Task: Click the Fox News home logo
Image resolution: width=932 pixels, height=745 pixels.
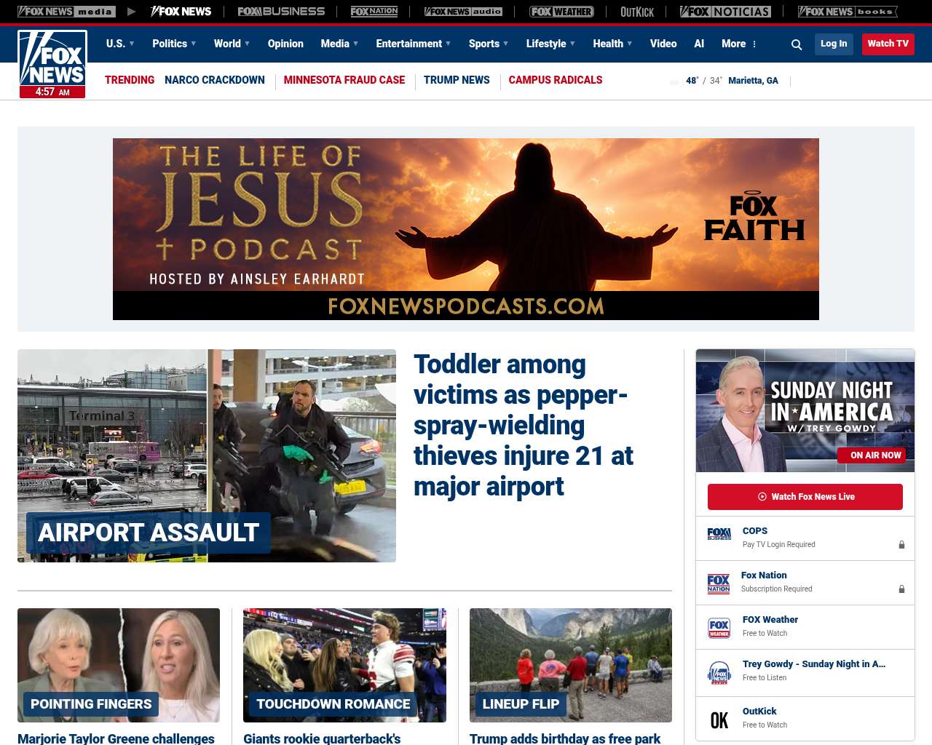Action: (x=52, y=63)
